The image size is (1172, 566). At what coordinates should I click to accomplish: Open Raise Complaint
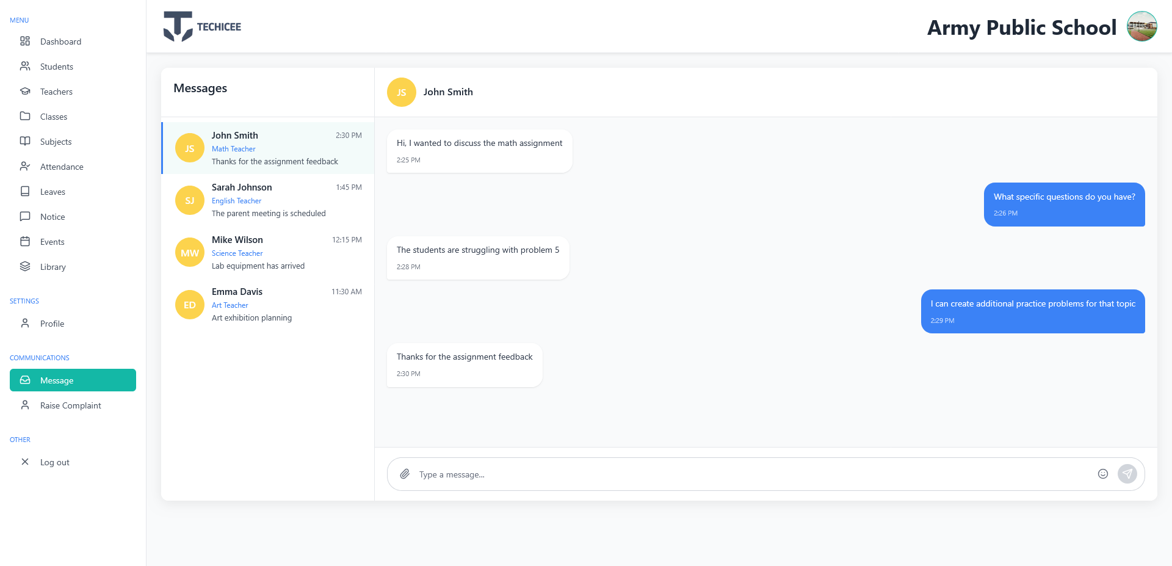(71, 405)
